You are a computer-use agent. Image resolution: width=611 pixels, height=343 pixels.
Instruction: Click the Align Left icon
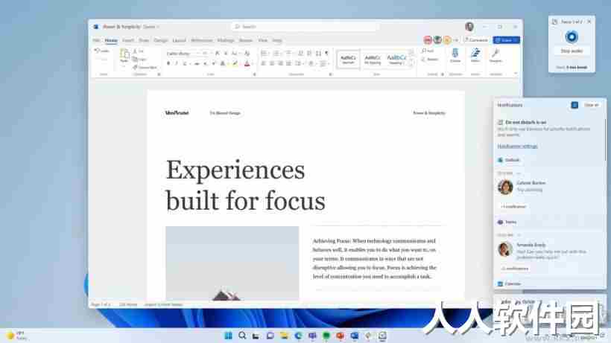point(264,63)
